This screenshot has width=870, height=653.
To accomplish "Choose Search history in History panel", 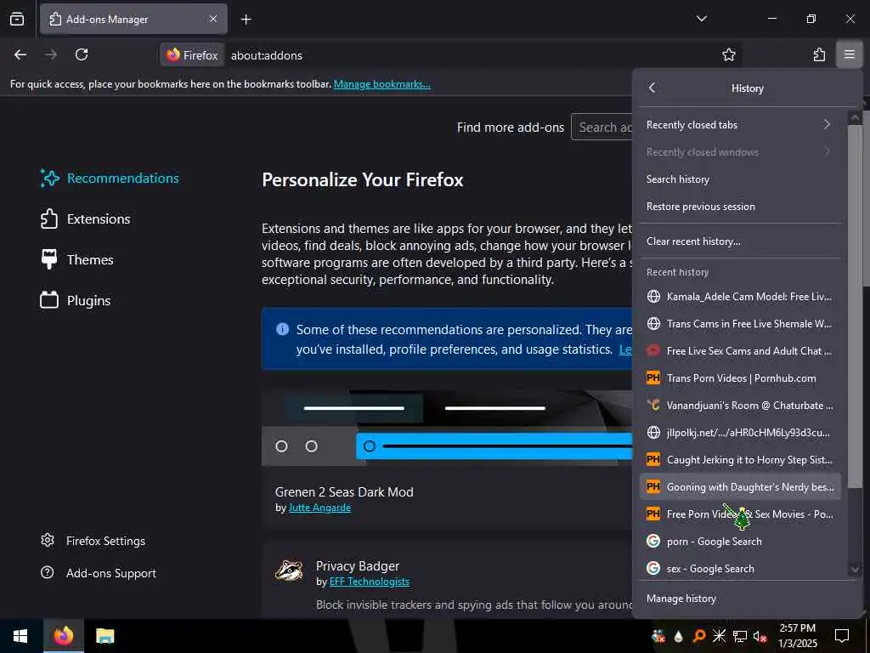I will click(x=740, y=179).
